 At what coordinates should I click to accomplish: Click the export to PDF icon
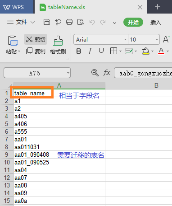(x=58, y=22)
